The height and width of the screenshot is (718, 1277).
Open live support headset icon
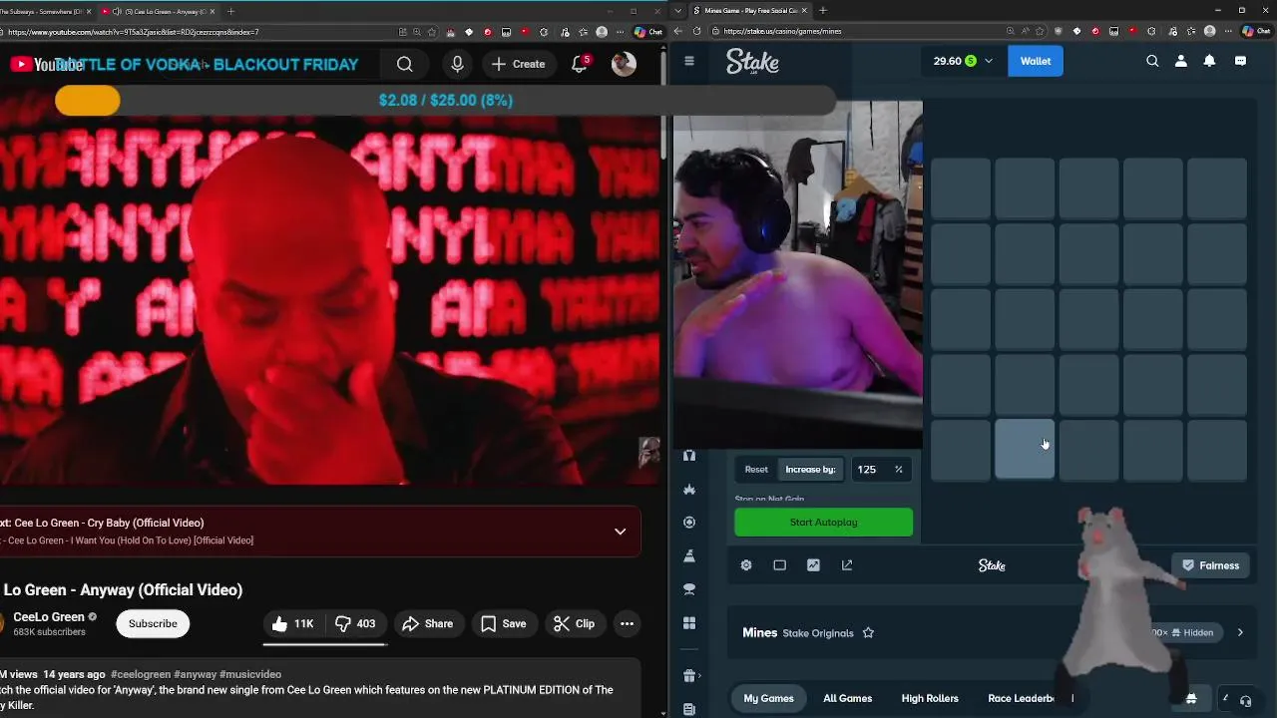click(1245, 700)
